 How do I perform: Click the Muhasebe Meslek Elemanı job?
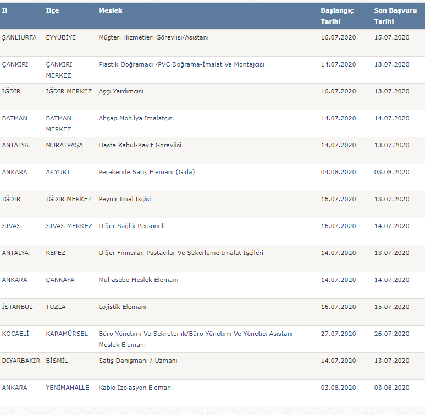point(138,280)
